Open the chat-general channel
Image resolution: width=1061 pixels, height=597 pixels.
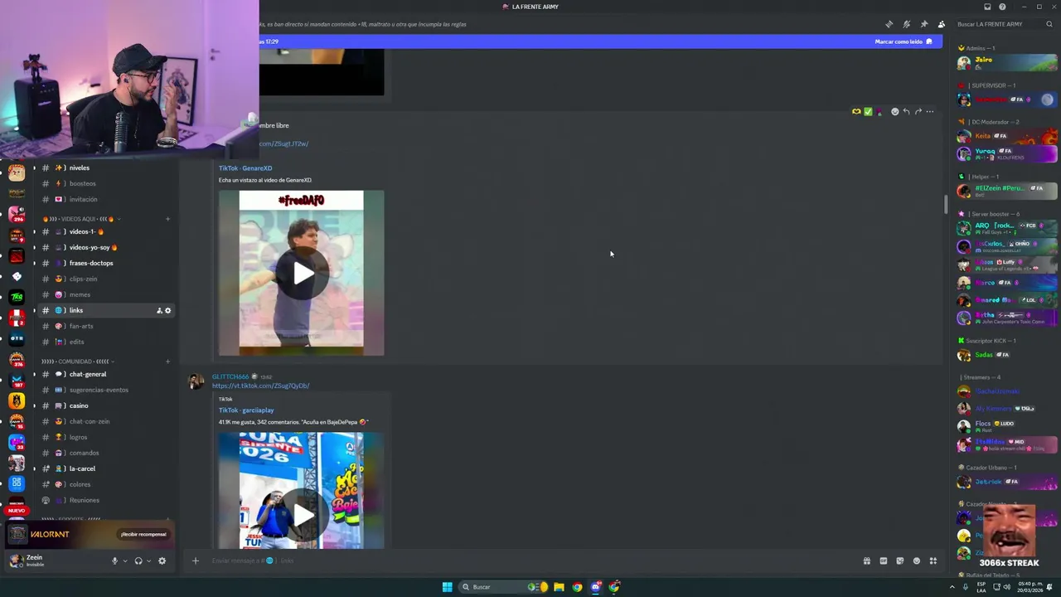(106, 374)
